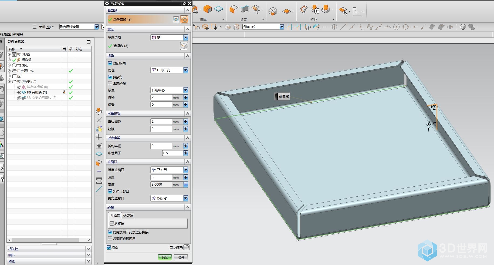The image size is (494, 265).
Task: Click the 折弯半径 value field
Action: pyautogui.click(x=161, y=146)
